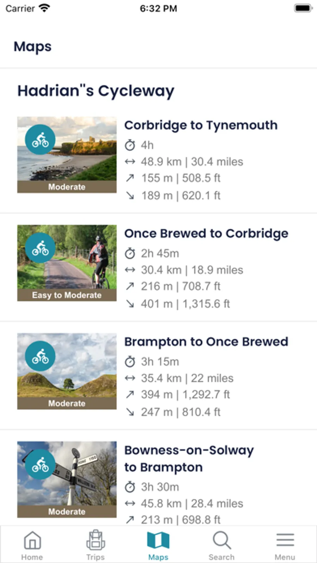This screenshot has height=563, width=317.
Task: Tap cycling icon on Brampton to Once Brewed photo
Action: tap(40, 356)
